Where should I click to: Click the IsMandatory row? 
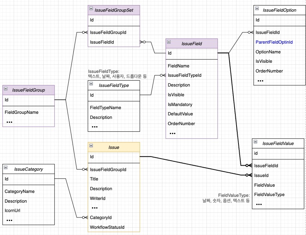[x=192, y=104]
